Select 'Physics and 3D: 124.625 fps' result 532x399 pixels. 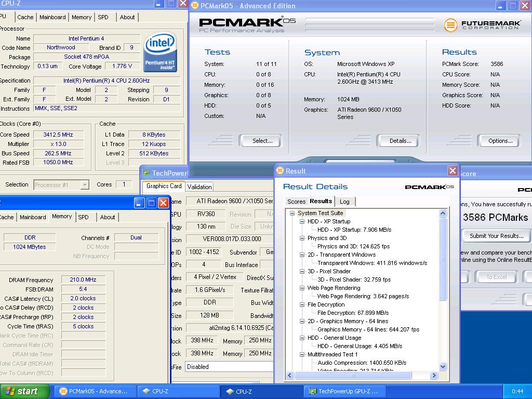[353, 247]
